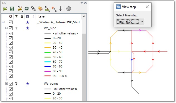176x103 pixels.
Task: Select the Wa_pipe layer name
Action: tap(50, 28)
